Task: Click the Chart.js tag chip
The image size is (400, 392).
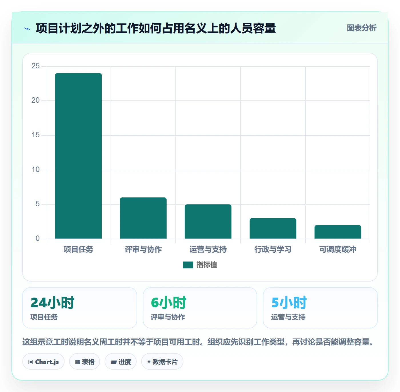Action: click(43, 362)
